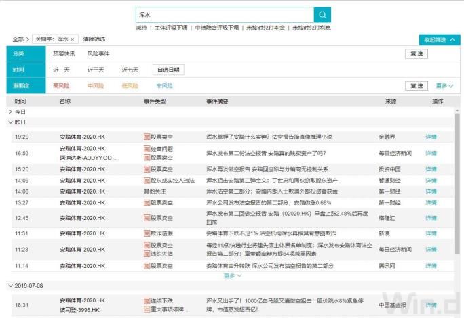The image size is (464, 318).
Task: Click the magnifier search icon button
Action: pos(322,15)
